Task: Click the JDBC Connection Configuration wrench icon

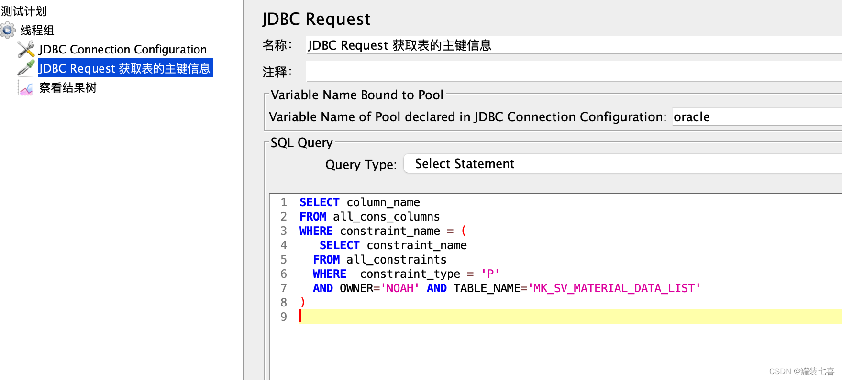Action: (26, 49)
